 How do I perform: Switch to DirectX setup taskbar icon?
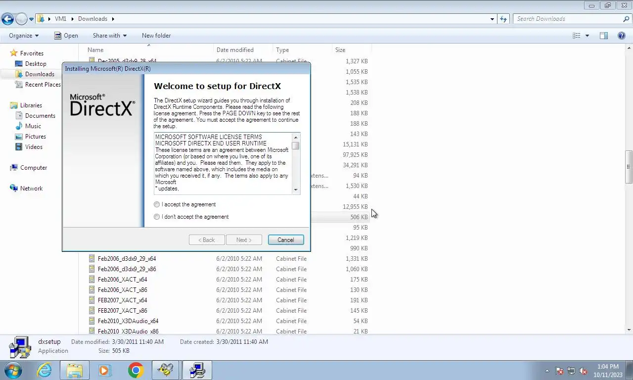[x=197, y=370]
